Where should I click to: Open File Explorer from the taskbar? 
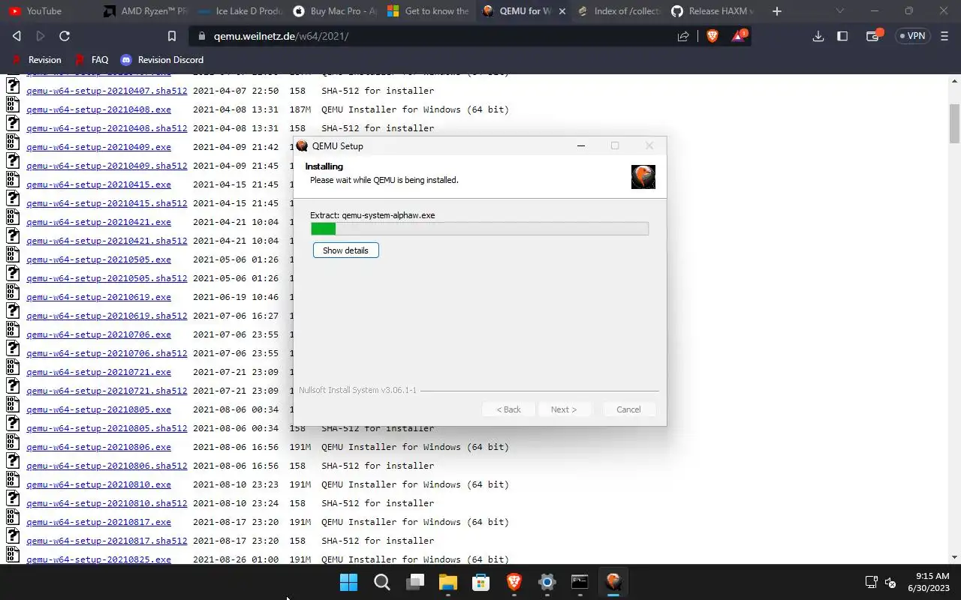(448, 582)
